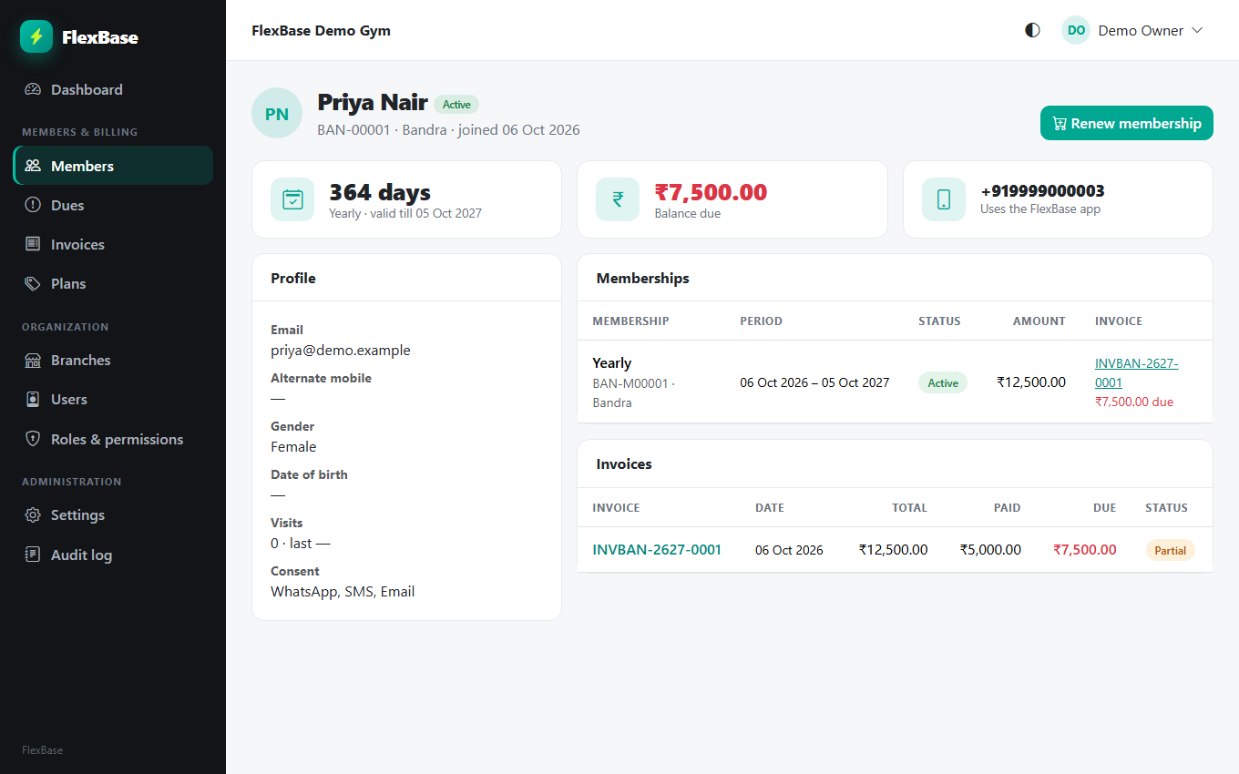Click the phone number +919999000003
Viewport: 1239px width, 774px height.
pos(1042,191)
